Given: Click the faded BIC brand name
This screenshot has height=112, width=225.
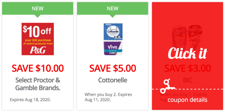Looking at the screenshot, I should click(x=188, y=80).
